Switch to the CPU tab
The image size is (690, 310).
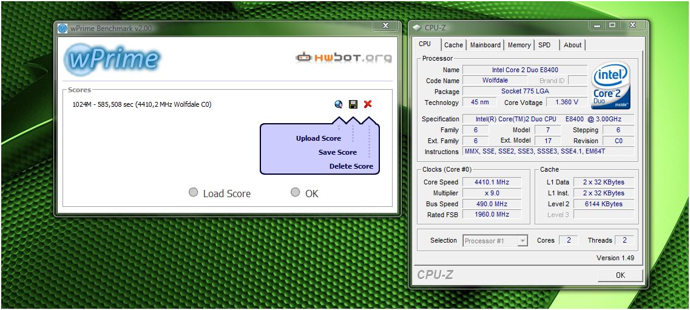pyautogui.click(x=425, y=44)
